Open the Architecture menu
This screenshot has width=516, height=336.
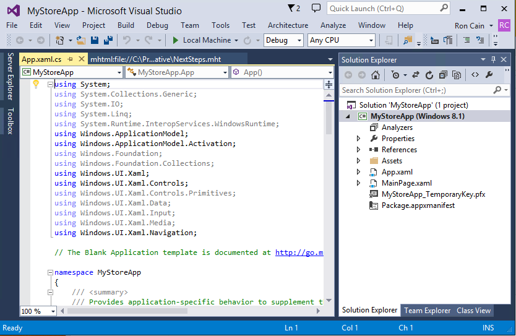coord(288,25)
